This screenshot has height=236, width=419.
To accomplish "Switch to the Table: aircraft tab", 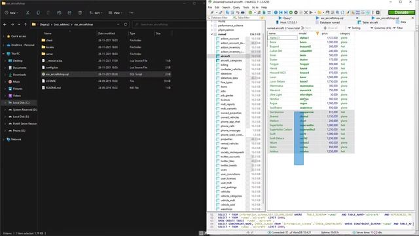I will pos(368,22).
